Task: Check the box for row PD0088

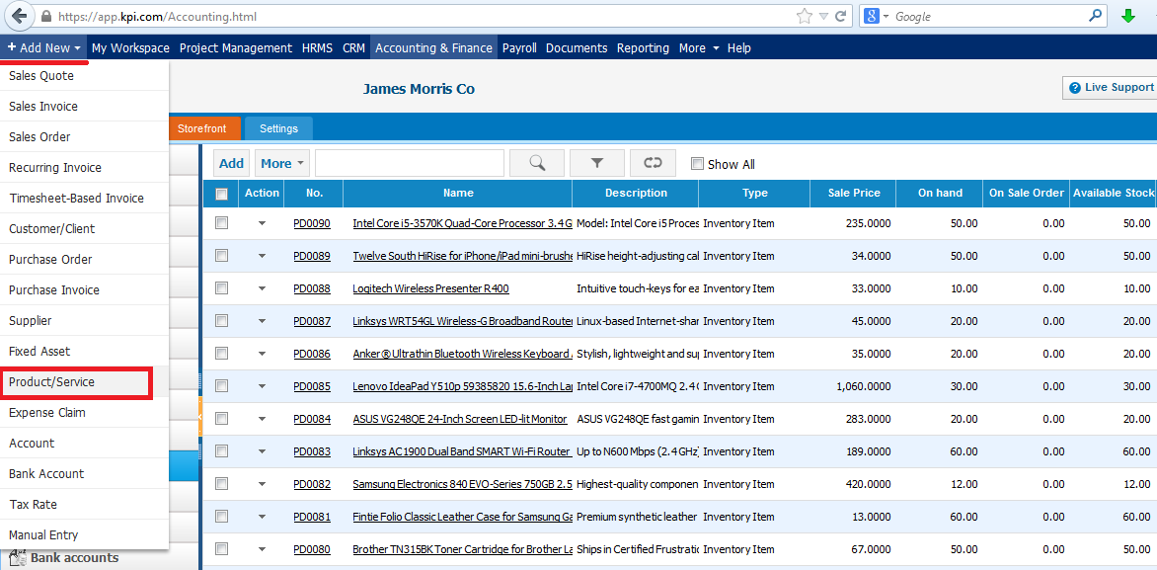Action: pyautogui.click(x=221, y=287)
